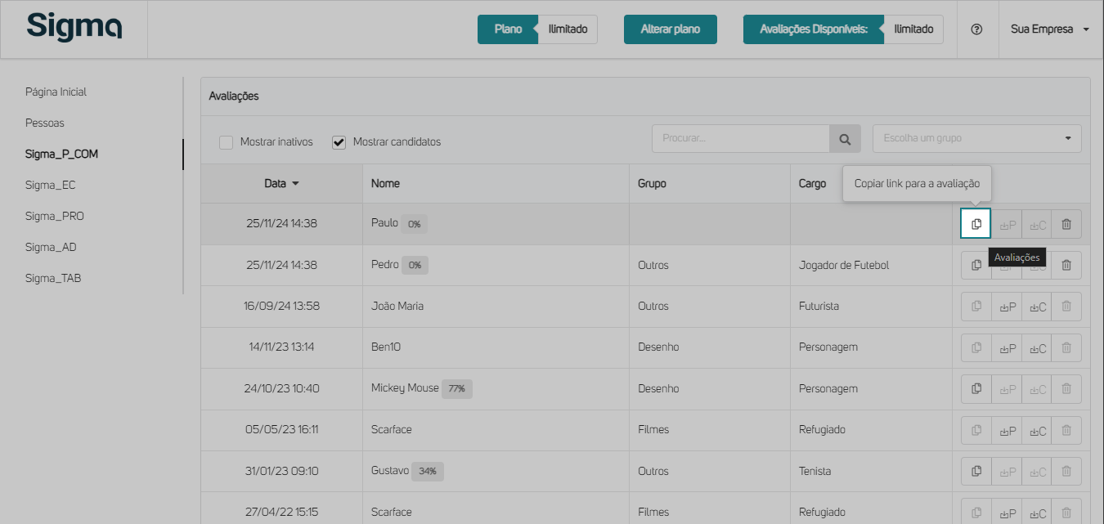Delete Paulo's evaluation with the trash icon
The height and width of the screenshot is (524, 1104).
1066,224
